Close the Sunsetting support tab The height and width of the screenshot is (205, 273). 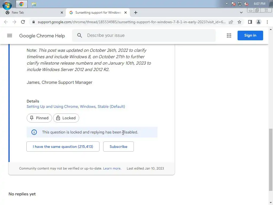point(126,13)
